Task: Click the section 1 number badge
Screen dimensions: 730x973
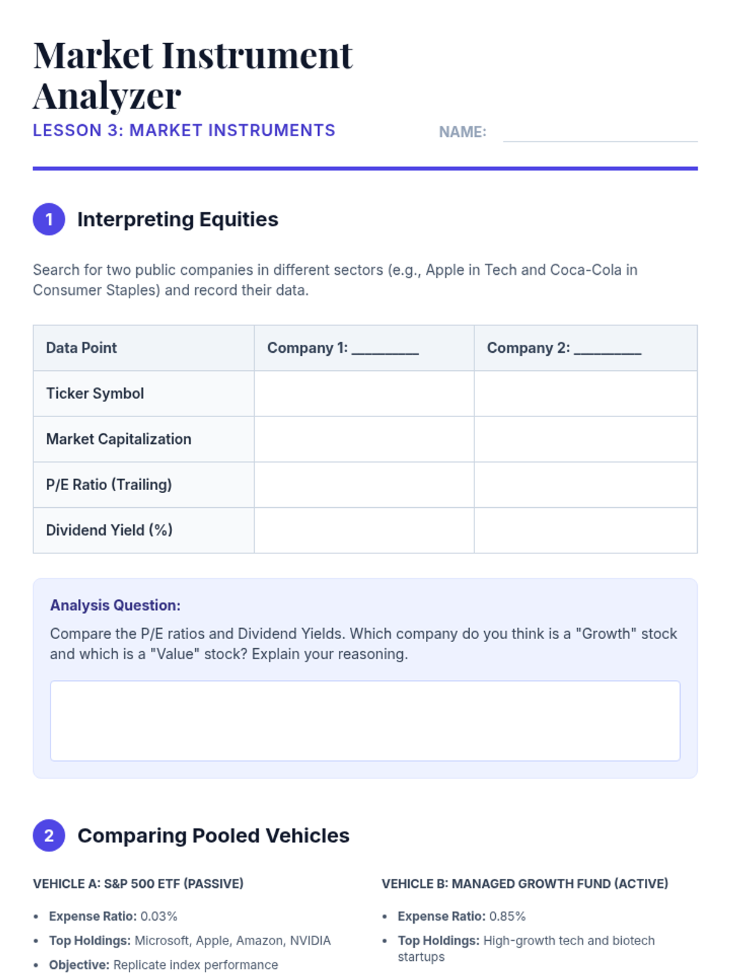Action: 49,219
